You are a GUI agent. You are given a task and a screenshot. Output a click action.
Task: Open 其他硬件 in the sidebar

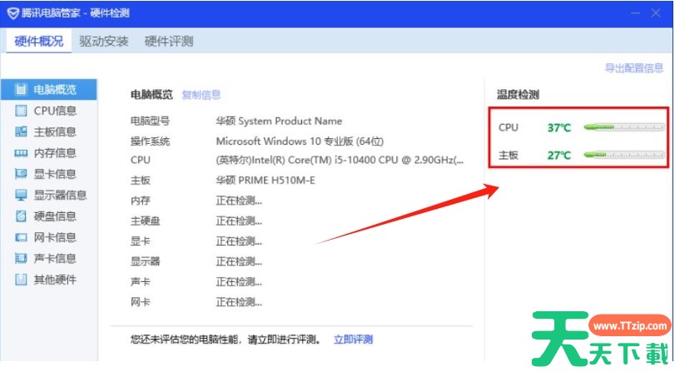point(49,280)
